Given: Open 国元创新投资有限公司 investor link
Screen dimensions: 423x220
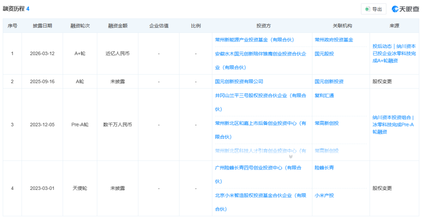Looking at the screenshot, I should [x=239, y=81].
